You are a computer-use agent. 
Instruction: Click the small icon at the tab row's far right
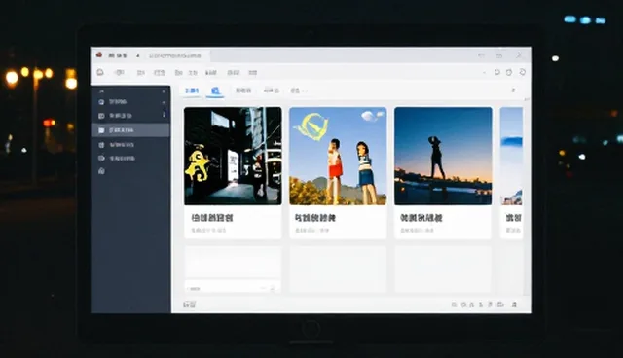point(513,90)
